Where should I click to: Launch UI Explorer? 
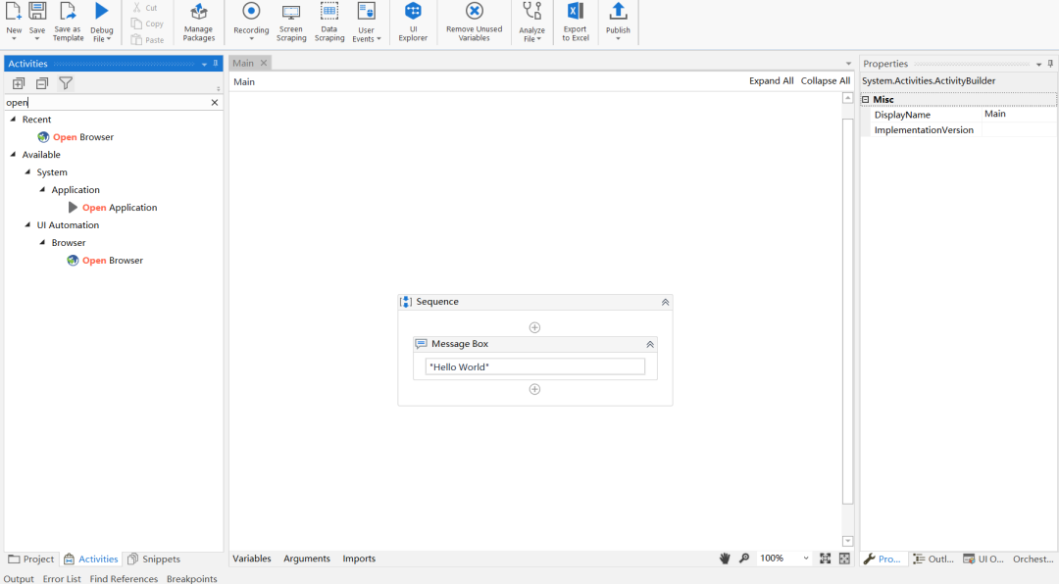point(413,22)
